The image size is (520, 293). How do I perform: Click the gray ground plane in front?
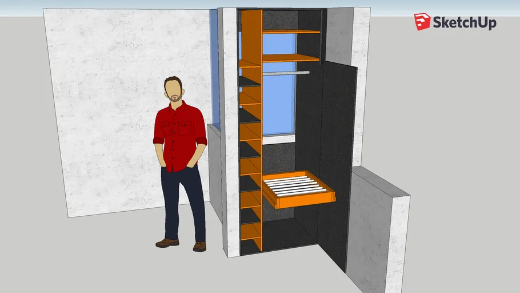(114, 263)
